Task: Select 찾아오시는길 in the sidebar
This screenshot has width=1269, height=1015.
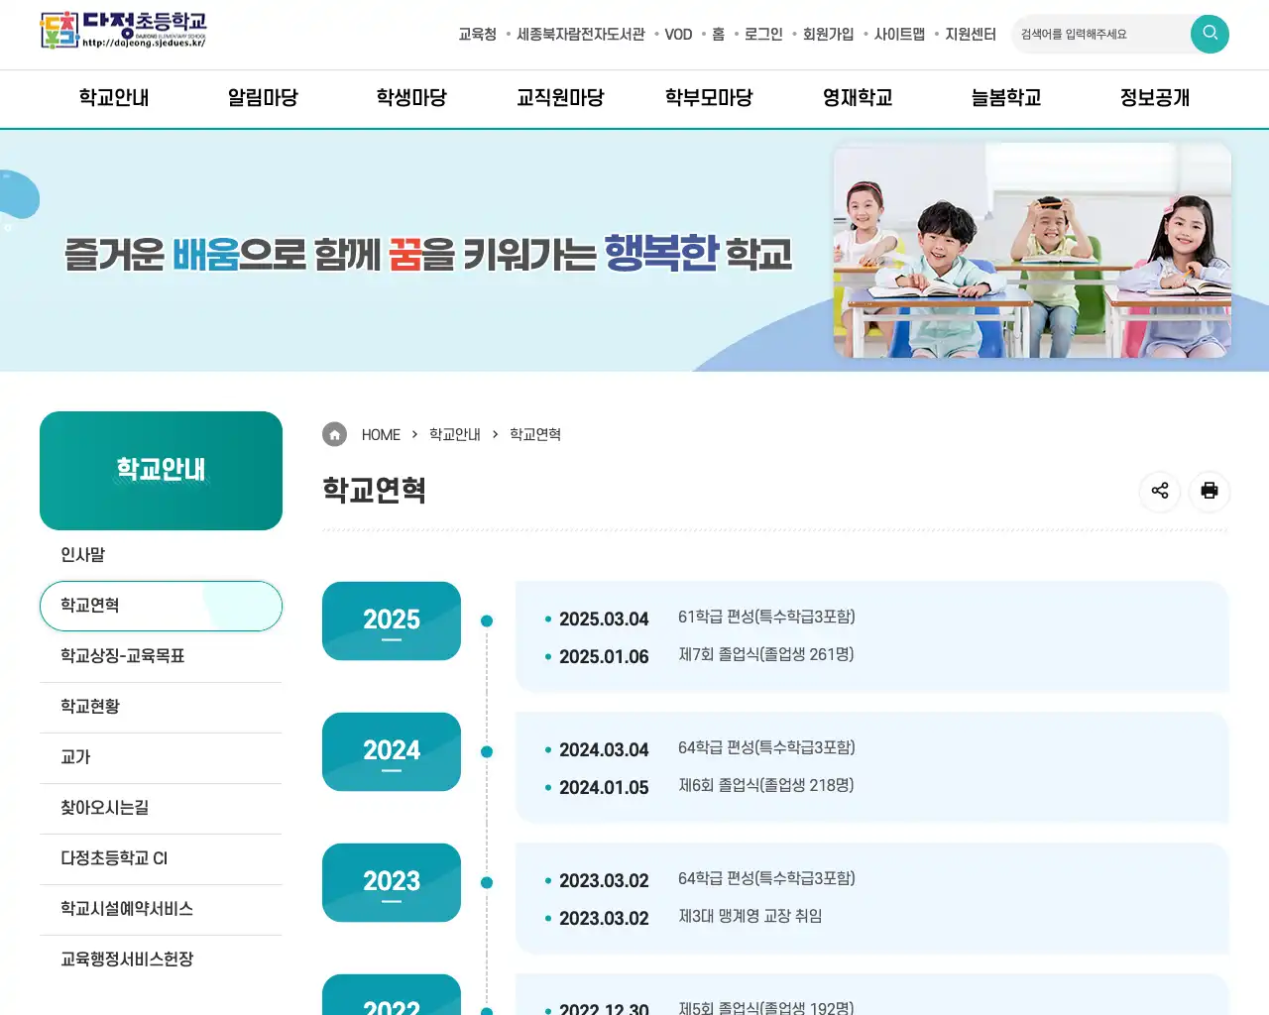Action: (161, 808)
